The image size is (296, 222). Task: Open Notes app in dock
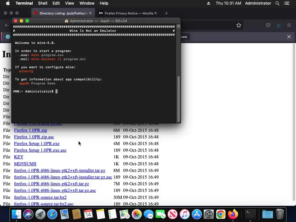pos(100,214)
